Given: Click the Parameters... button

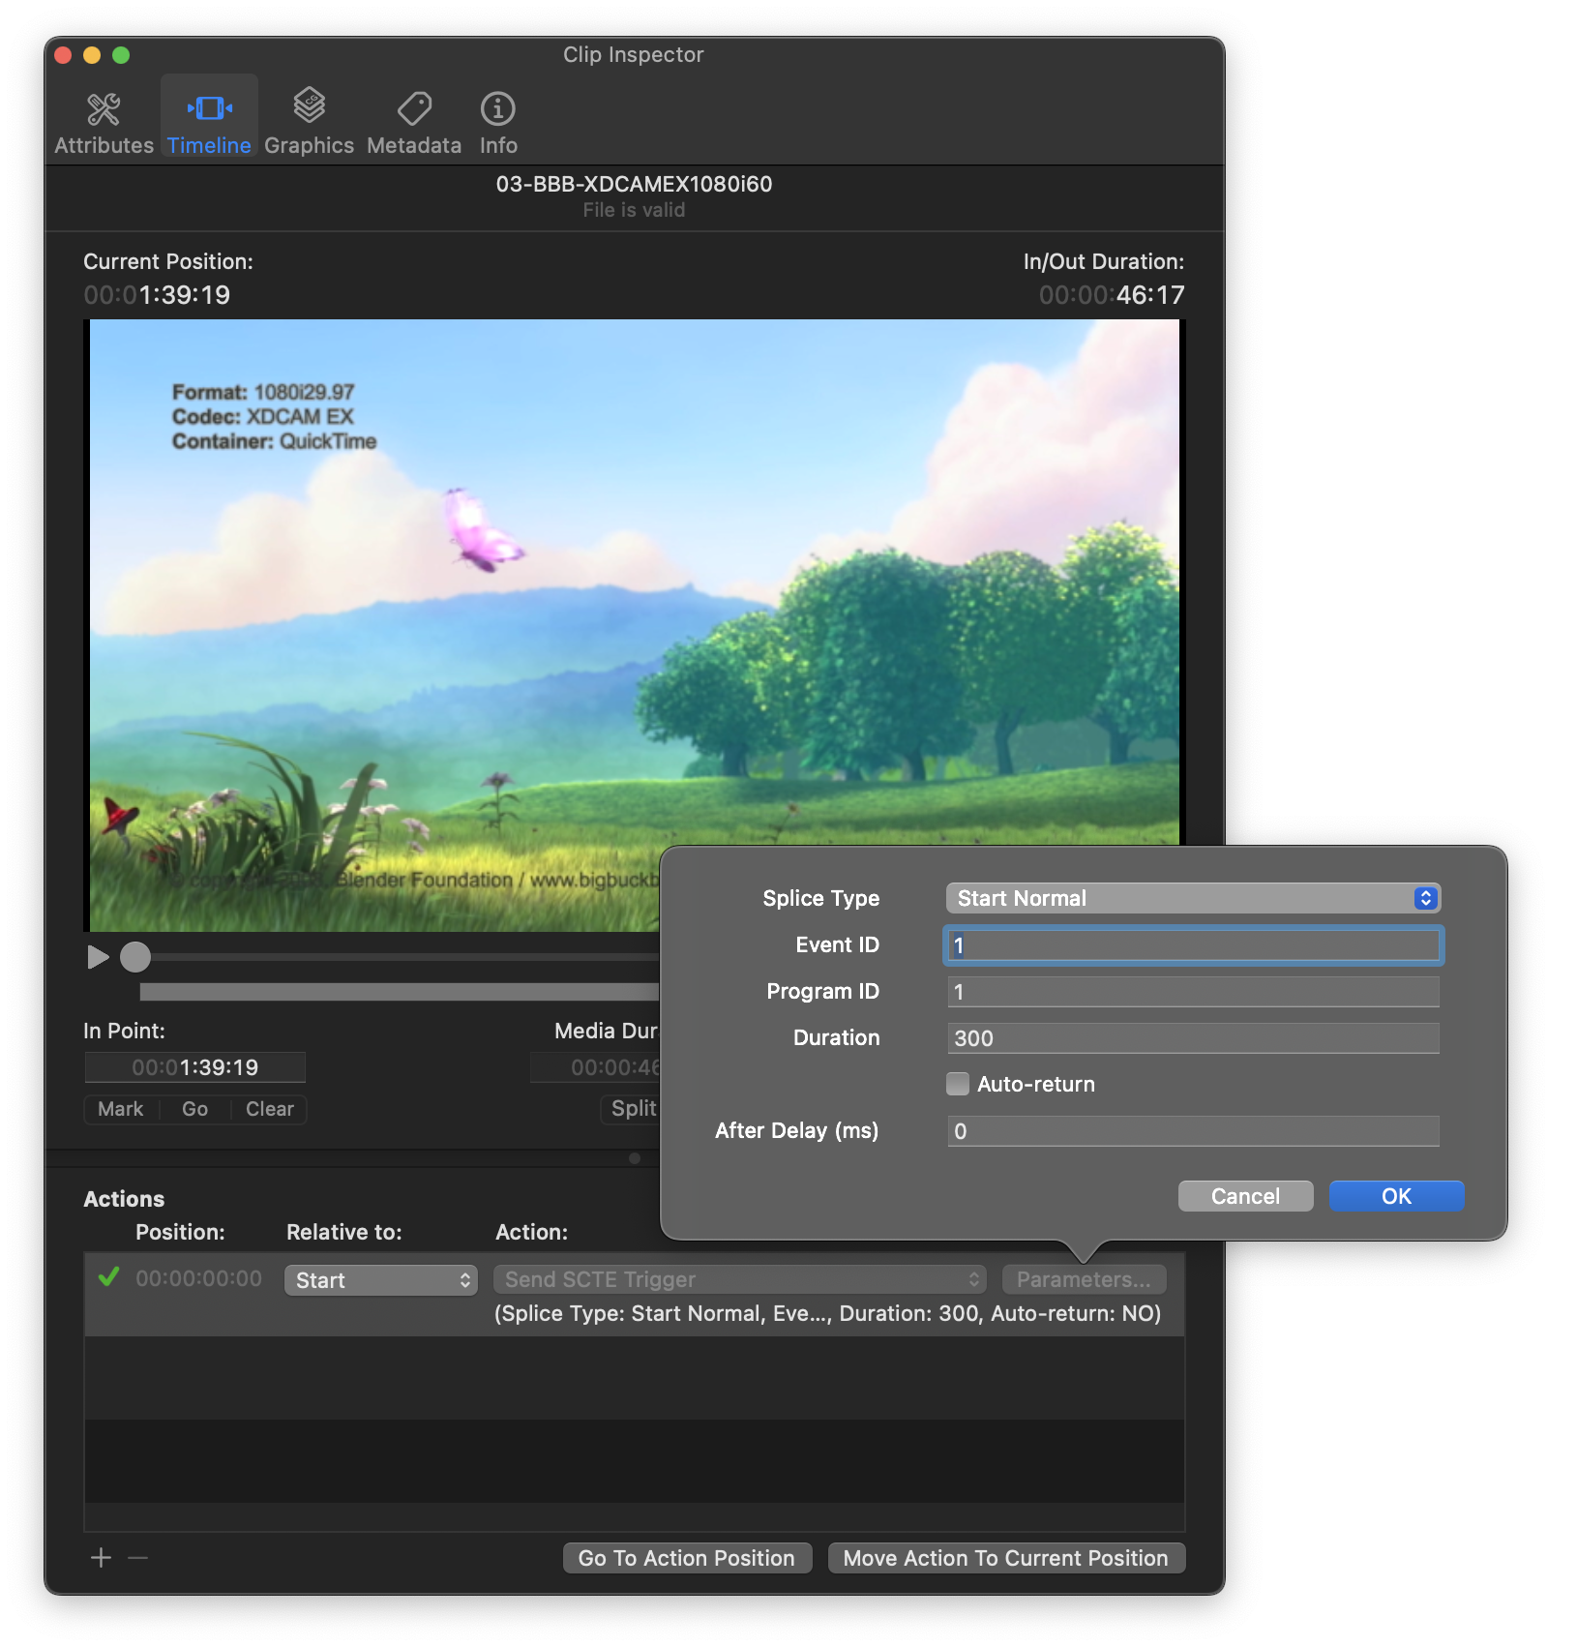Looking at the screenshot, I should [1084, 1279].
